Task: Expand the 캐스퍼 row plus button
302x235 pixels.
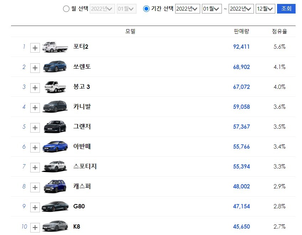Action: (x=35, y=187)
